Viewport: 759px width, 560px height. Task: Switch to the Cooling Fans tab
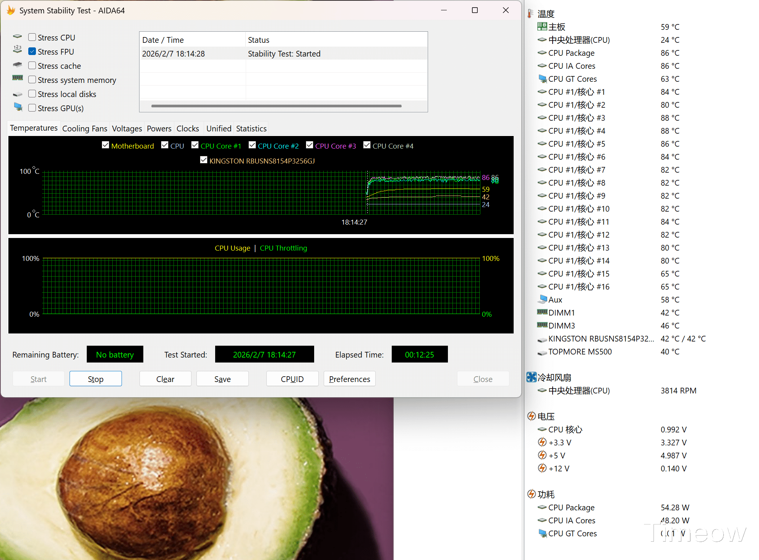84,129
